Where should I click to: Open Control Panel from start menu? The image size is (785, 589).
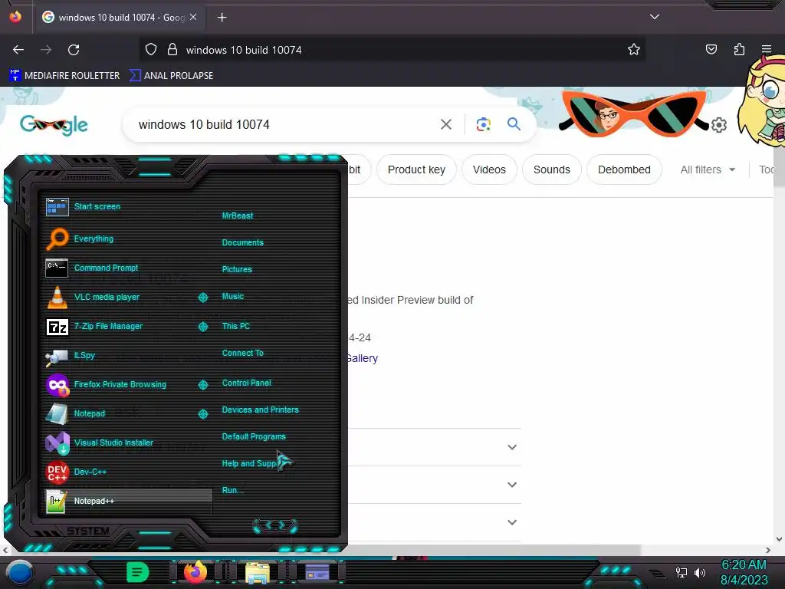coord(246,383)
